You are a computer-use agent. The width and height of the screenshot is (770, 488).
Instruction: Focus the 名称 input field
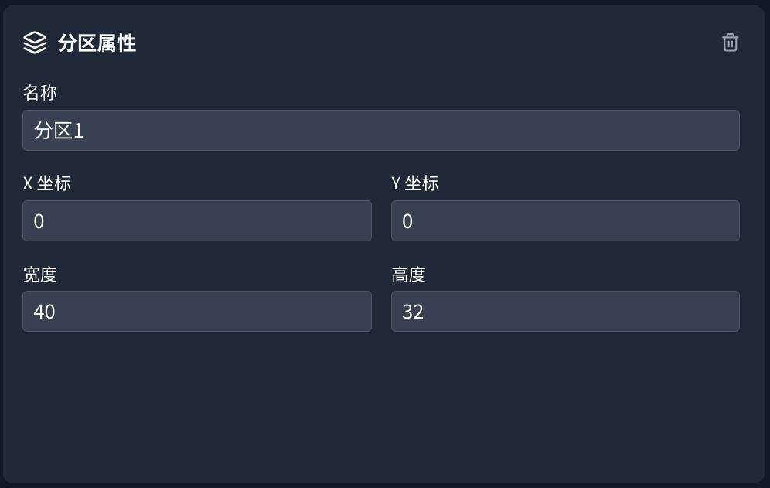[380, 131]
